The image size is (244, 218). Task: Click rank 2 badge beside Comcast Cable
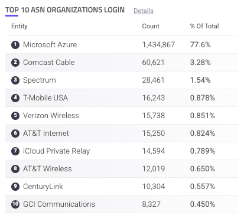[15, 63]
